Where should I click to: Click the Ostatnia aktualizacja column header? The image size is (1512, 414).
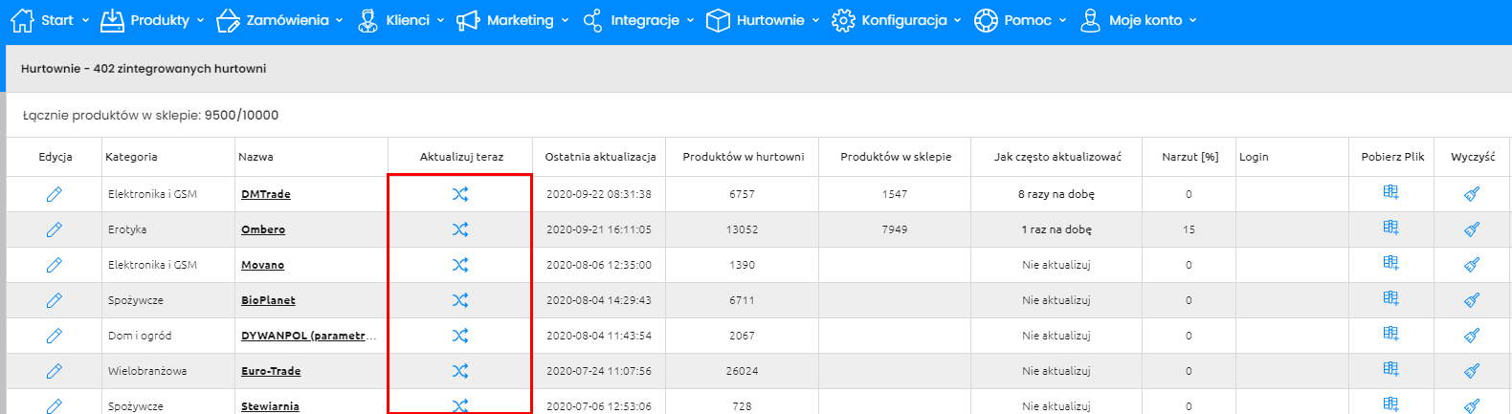[x=600, y=157]
